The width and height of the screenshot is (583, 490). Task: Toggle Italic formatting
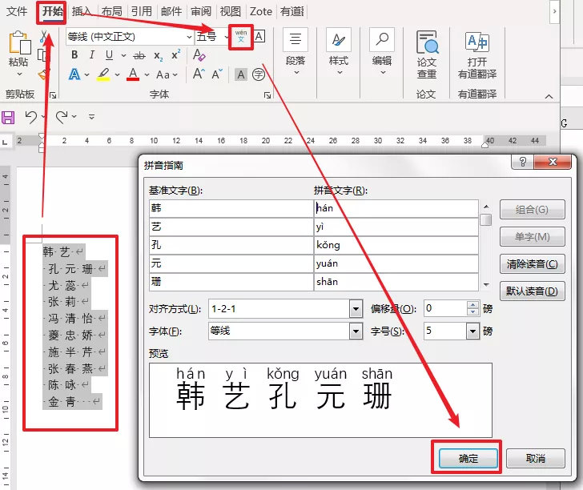coord(91,55)
